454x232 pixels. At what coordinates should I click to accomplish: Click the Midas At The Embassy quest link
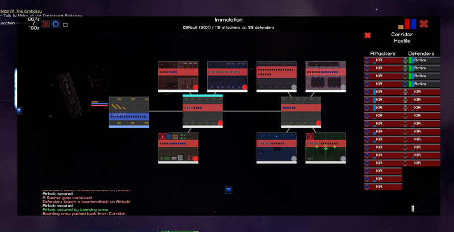(x=21, y=11)
